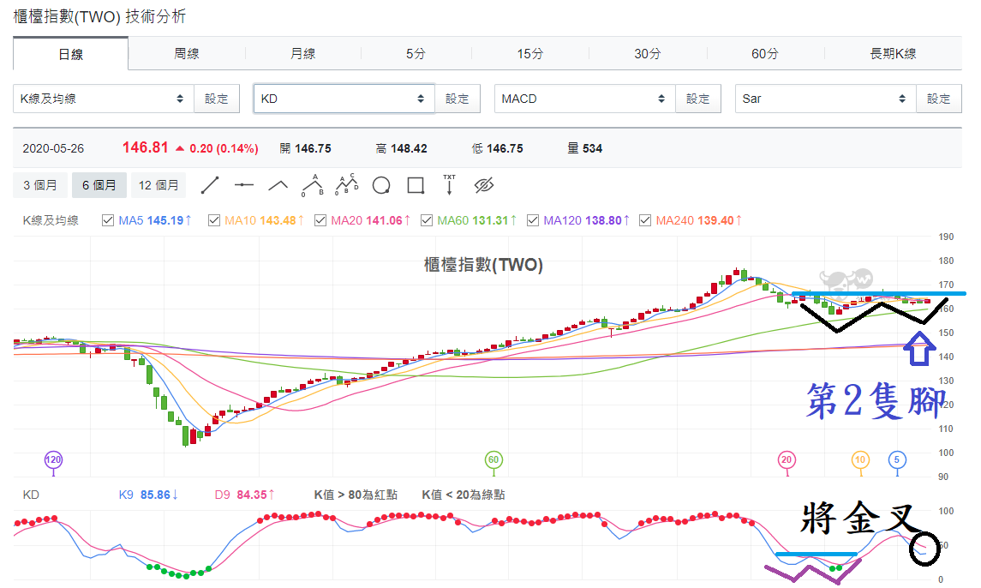Open the KD indicator dropdown

click(344, 99)
